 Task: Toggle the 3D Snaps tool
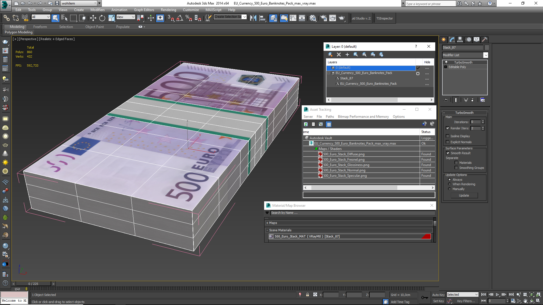click(x=171, y=18)
